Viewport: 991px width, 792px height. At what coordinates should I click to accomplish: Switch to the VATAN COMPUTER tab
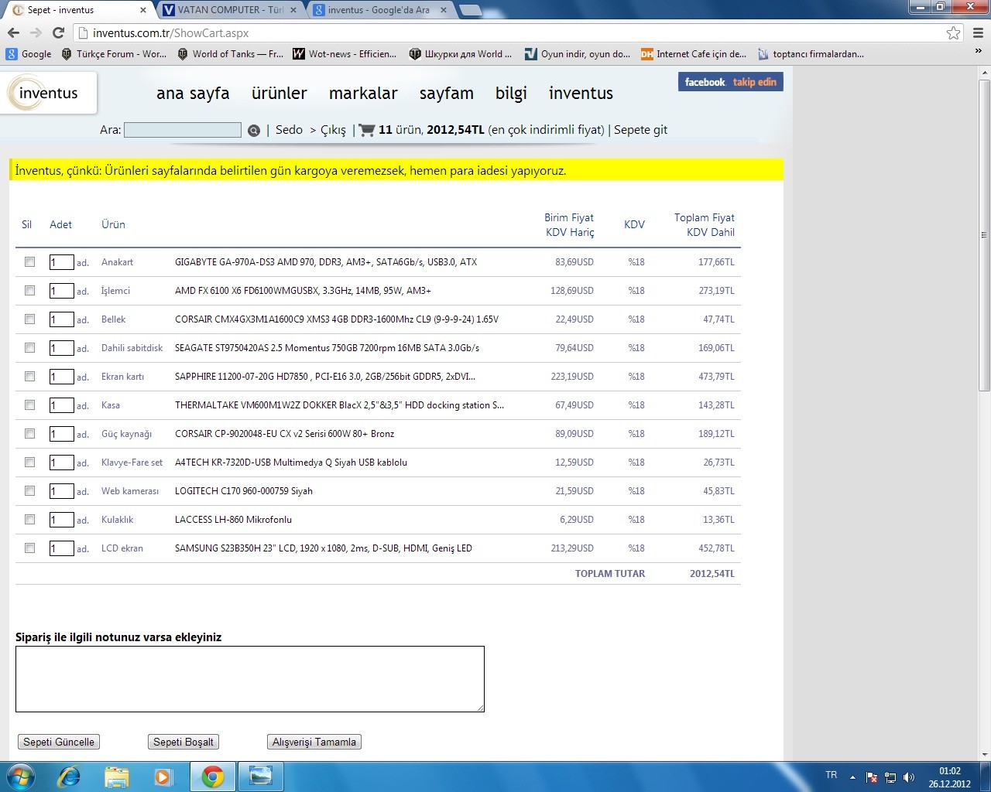tap(230, 10)
